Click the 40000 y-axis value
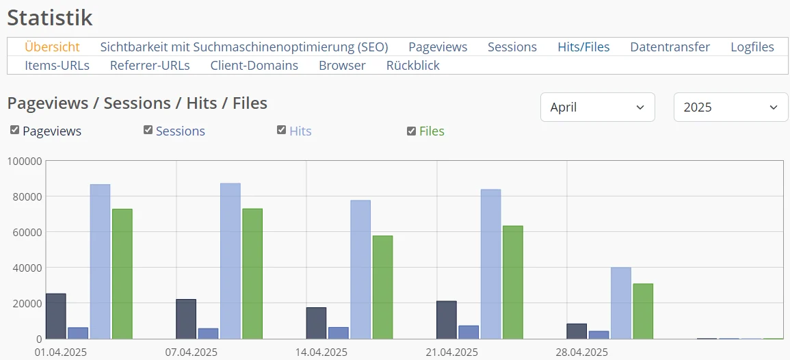Image resolution: width=790 pixels, height=360 pixels. tap(28, 268)
